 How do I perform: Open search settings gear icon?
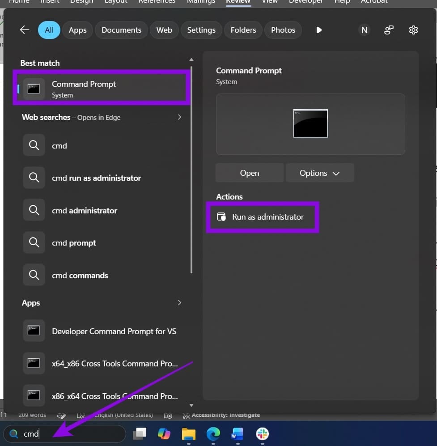pos(413,30)
